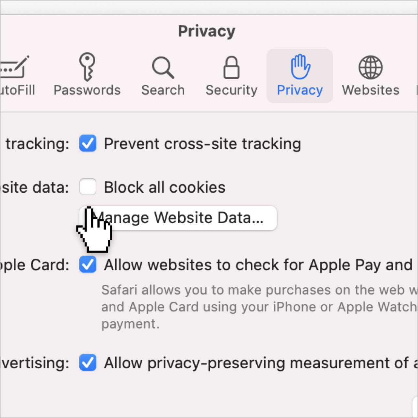Click the Block all cookies label text
The height and width of the screenshot is (418, 418).
[165, 187]
